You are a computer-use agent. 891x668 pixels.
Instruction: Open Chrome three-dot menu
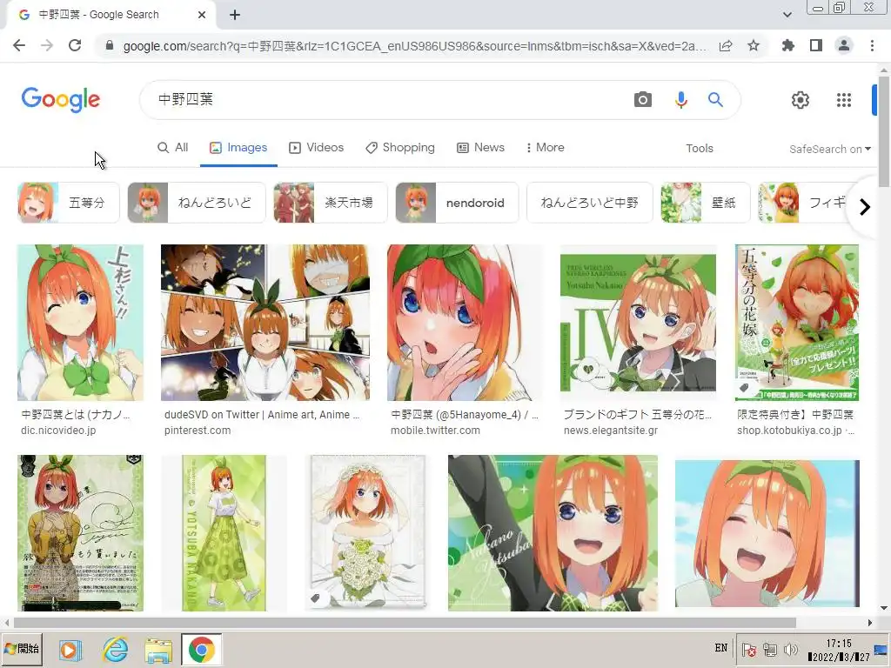click(872, 45)
